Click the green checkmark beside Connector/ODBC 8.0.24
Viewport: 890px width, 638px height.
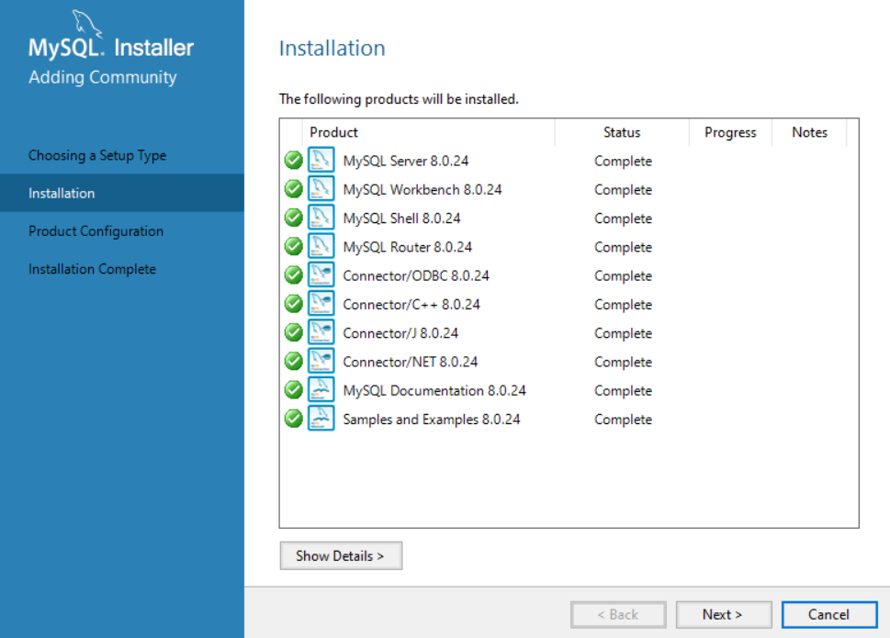(x=293, y=275)
